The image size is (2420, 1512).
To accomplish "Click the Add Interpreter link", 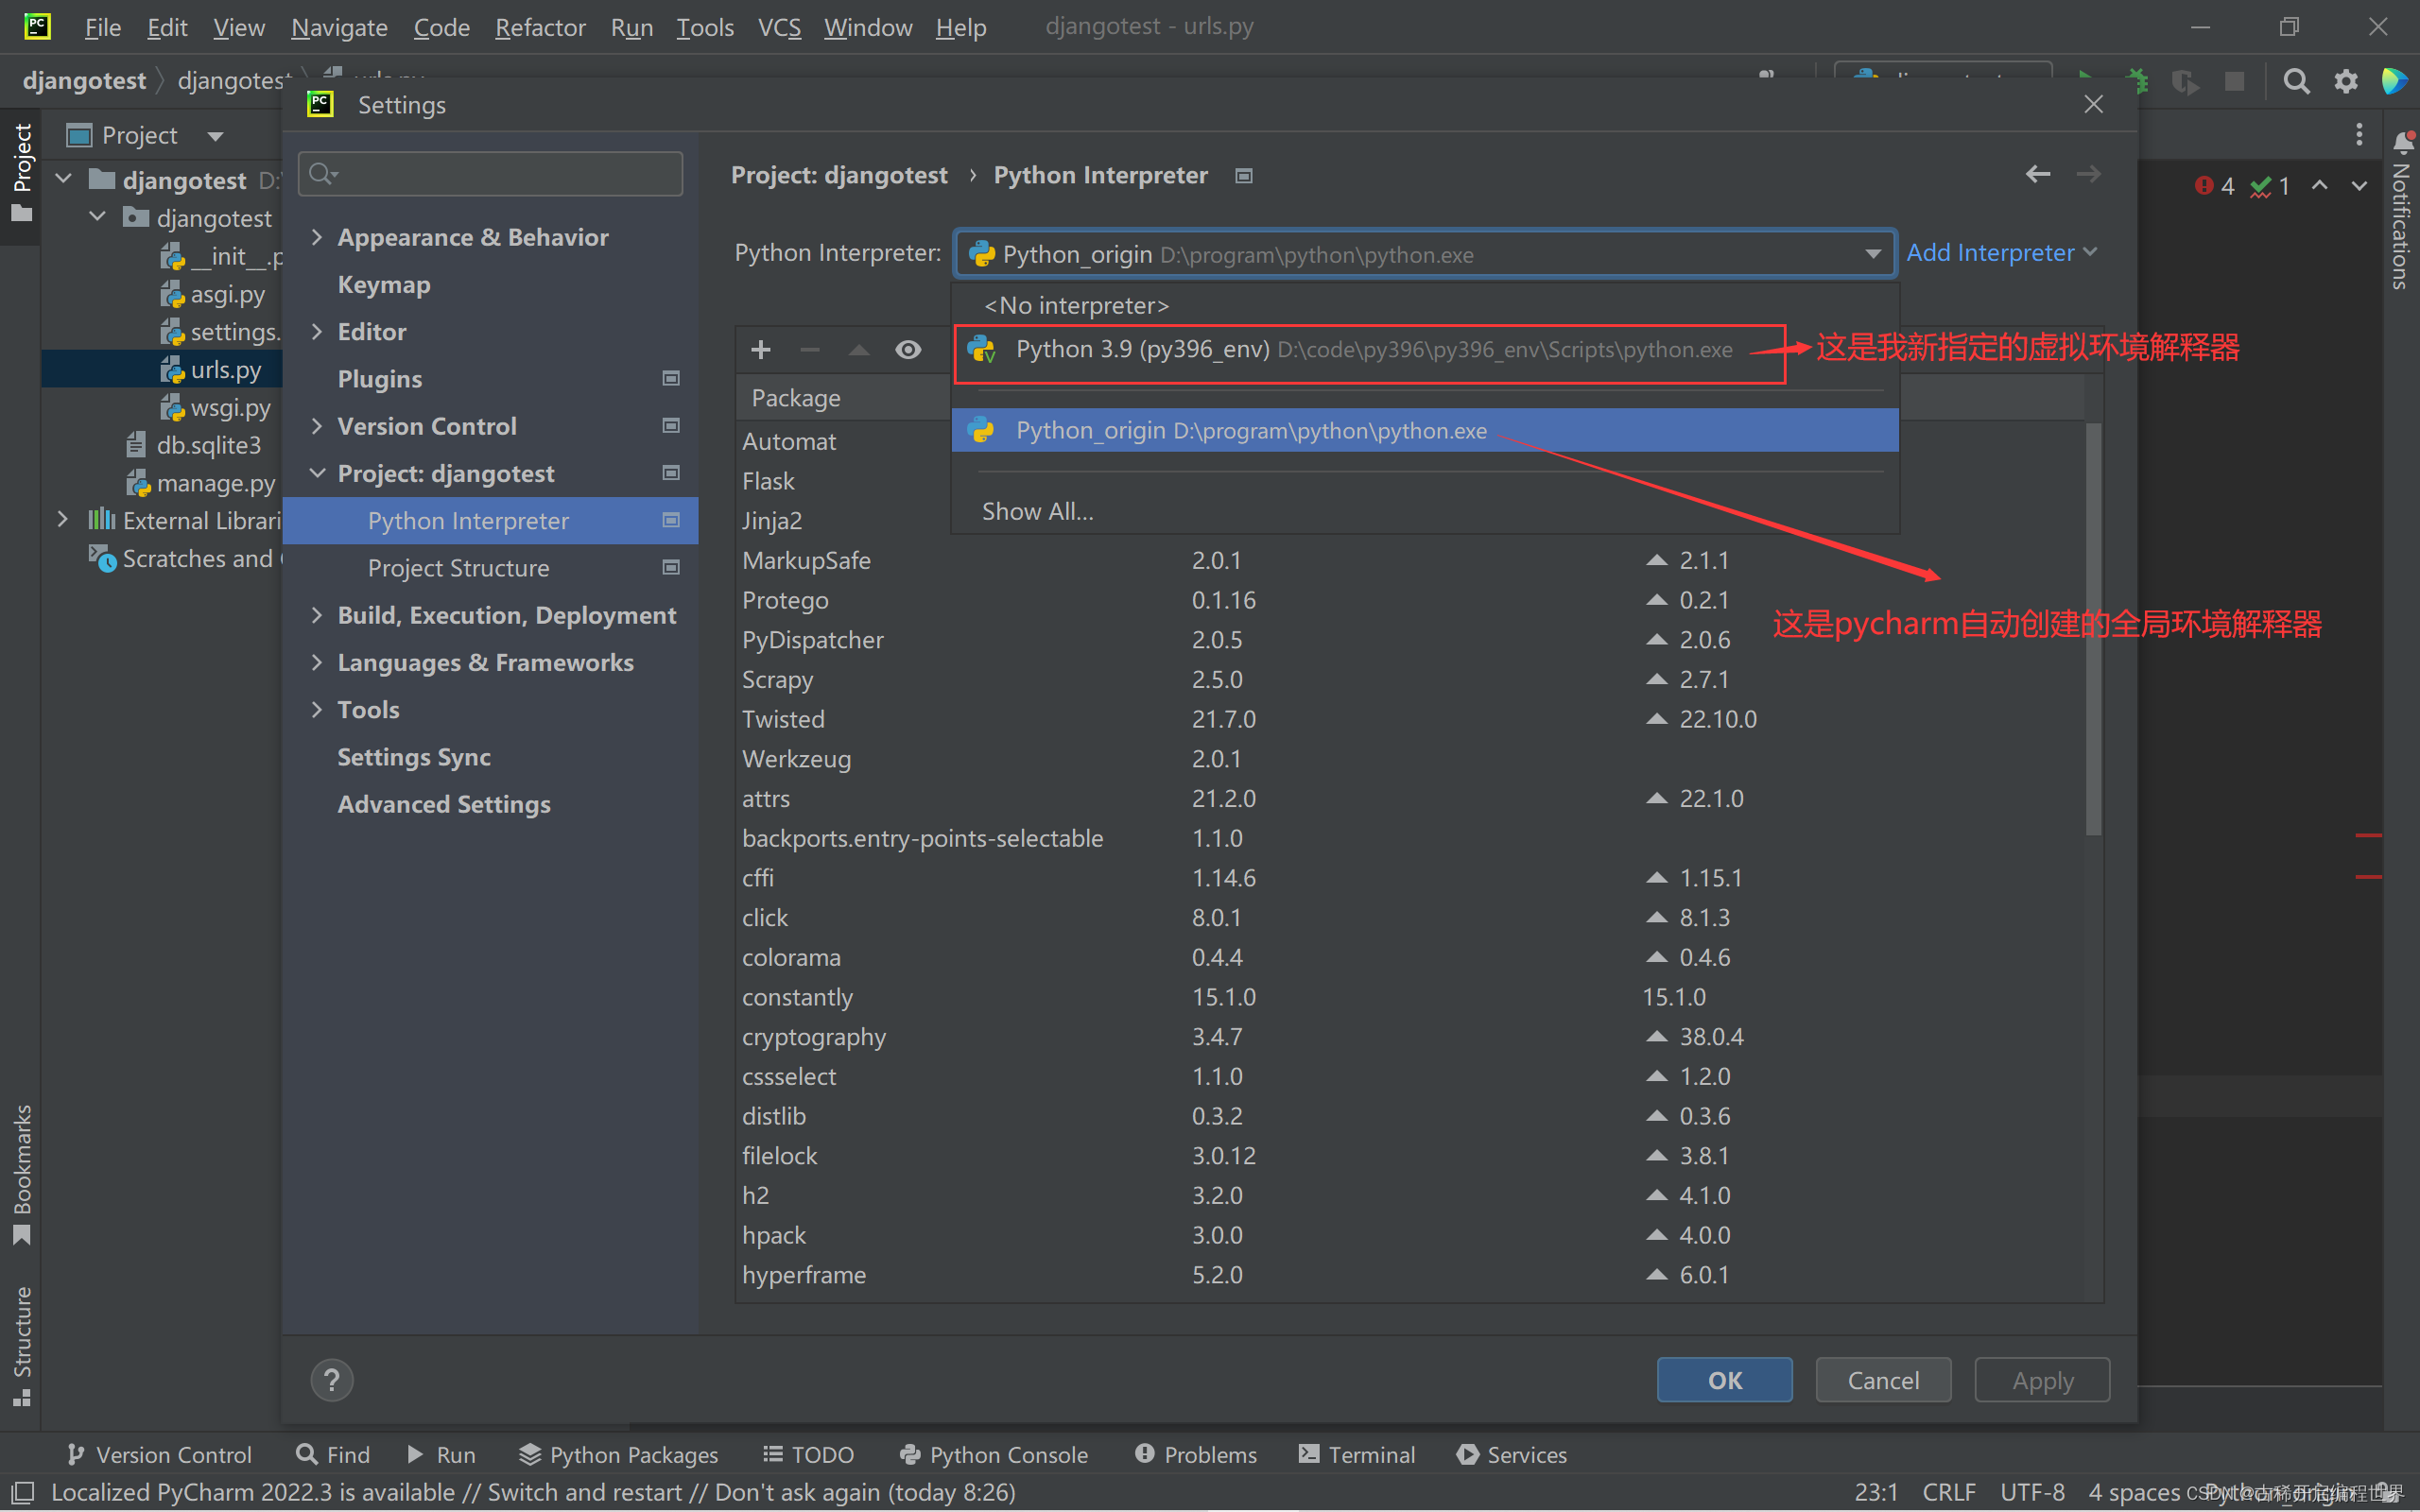I will [2000, 253].
